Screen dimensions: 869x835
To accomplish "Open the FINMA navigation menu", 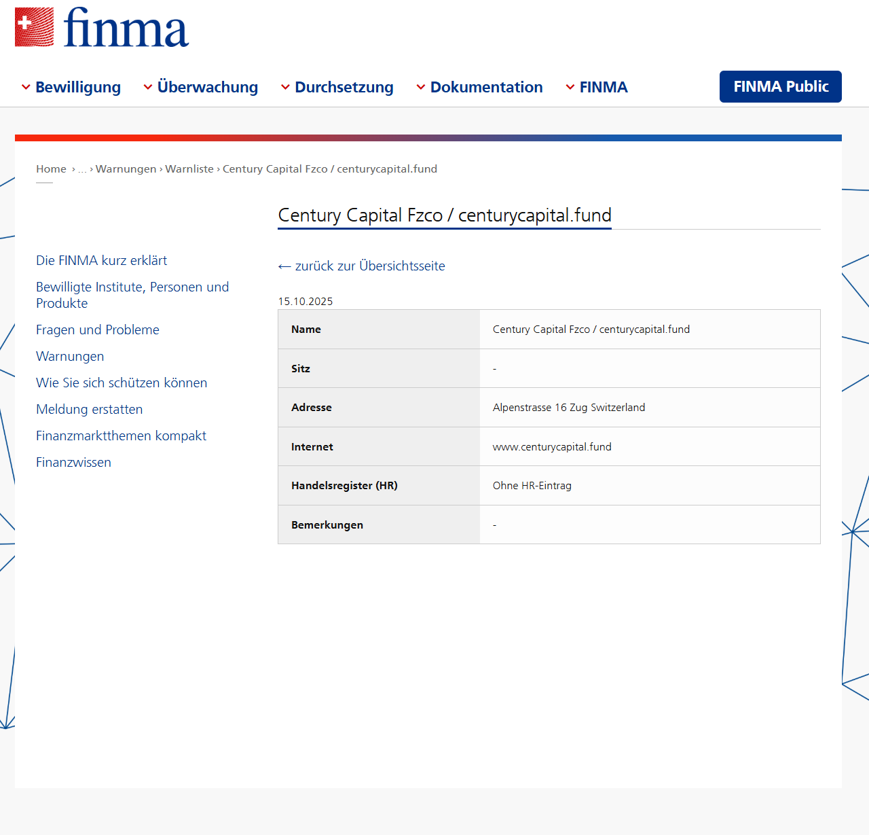I will (604, 87).
